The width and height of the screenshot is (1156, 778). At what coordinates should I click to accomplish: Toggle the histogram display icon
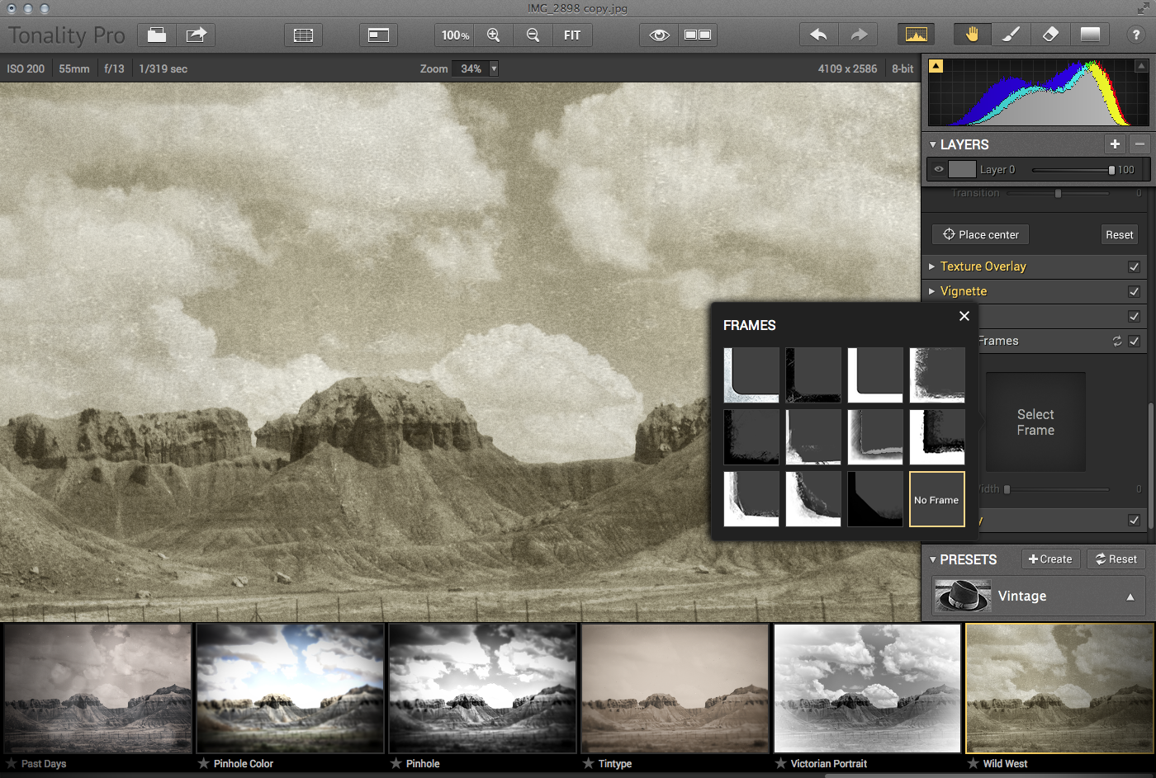click(x=916, y=35)
